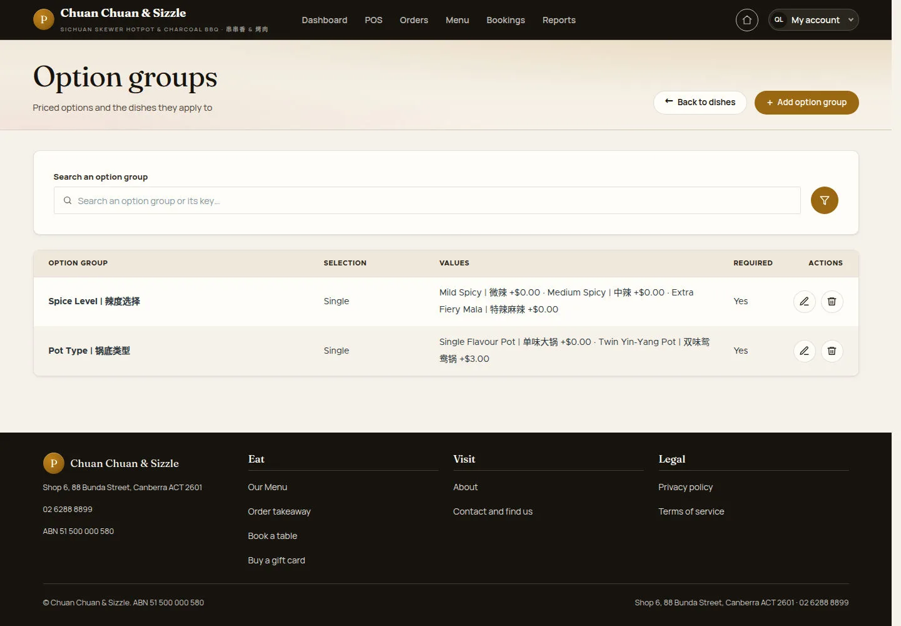Open the About footer link
The height and width of the screenshot is (626, 901).
click(x=466, y=487)
